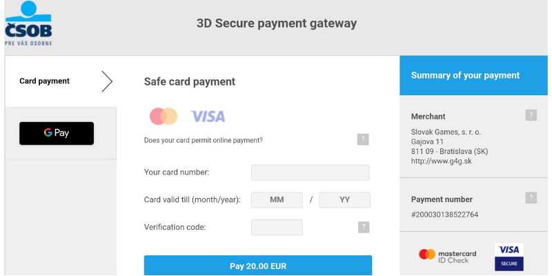Click the MM expiry month field
Screen dimensions: 552x276
(x=277, y=200)
